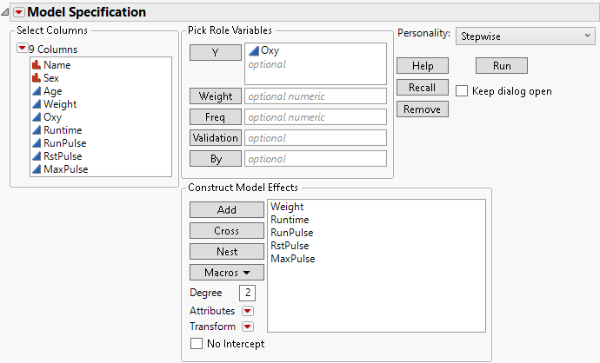Click the Sex column's nominal icon
Viewport: 600px width, 363px height.
coord(37,78)
